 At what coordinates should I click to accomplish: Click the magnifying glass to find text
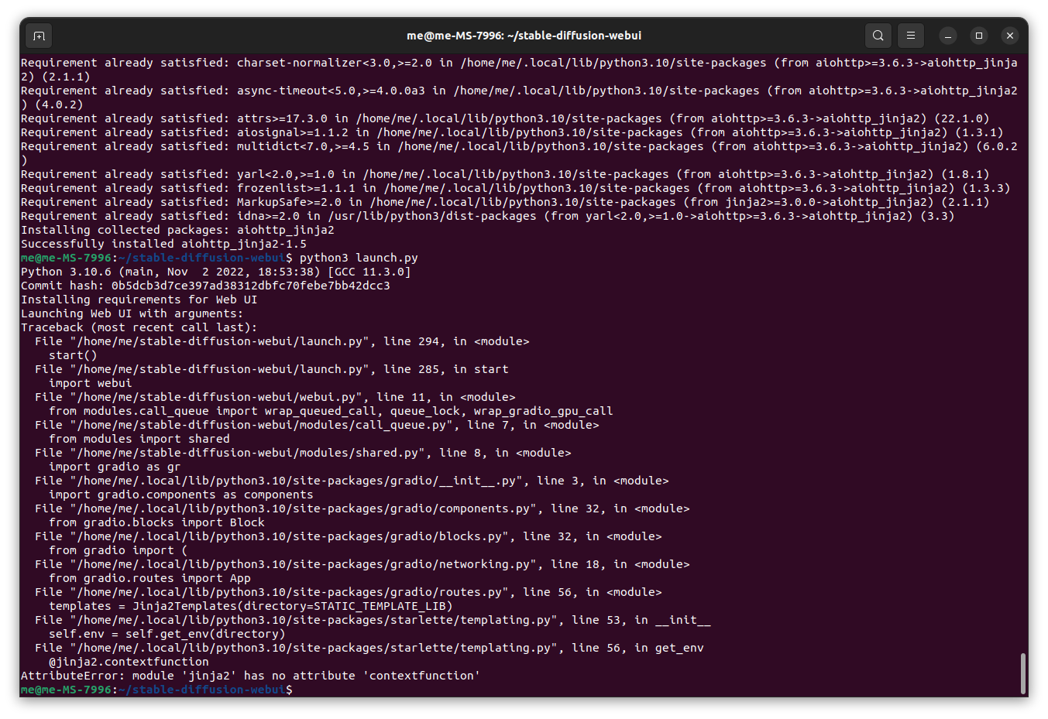pos(878,35)
